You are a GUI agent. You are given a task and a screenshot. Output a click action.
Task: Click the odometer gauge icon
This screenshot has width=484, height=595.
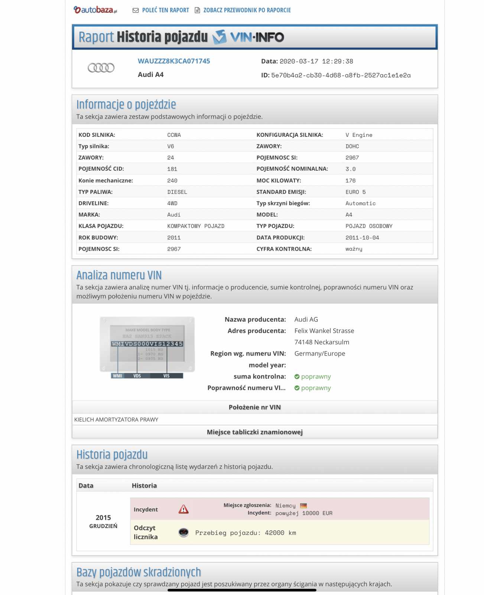183,533
